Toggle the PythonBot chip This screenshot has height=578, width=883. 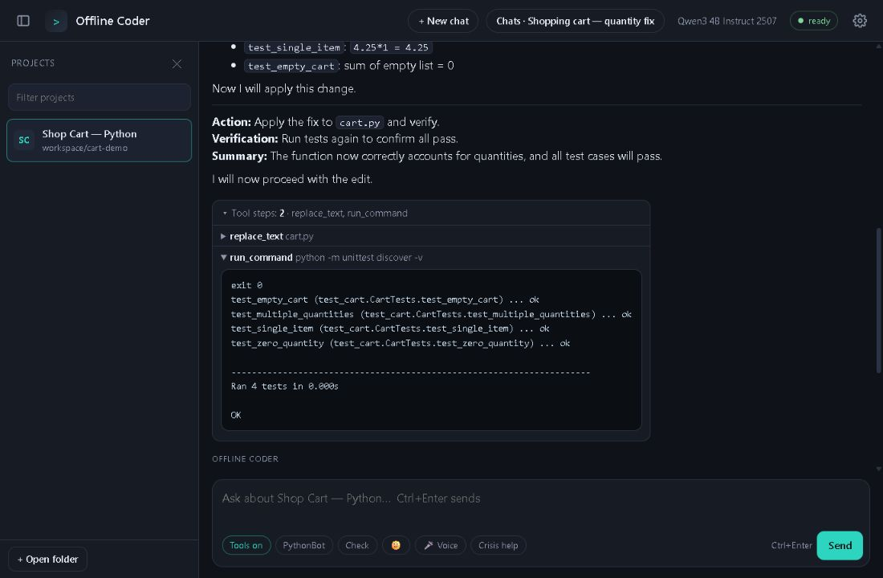(x=303, y=545)
